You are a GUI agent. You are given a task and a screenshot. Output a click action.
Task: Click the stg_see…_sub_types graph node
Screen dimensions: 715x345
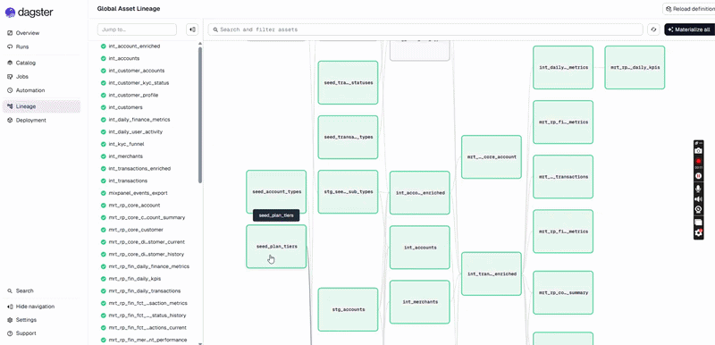pyautogui.click(x=348, y=192)
